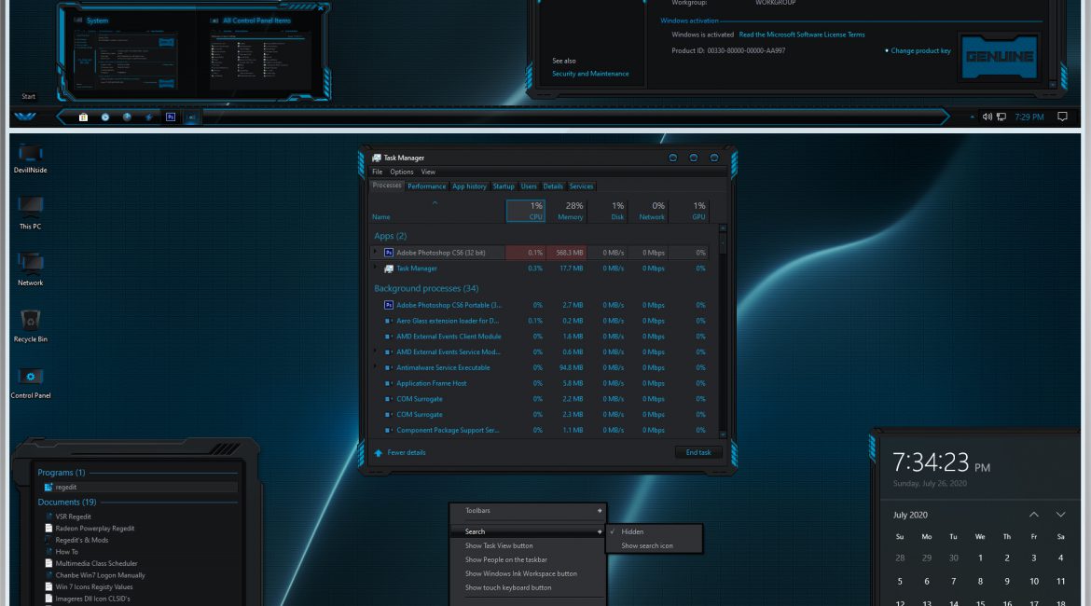
Task: Expand the Adobe Photoshop CS6 (32 bit) process
Action: [x=376, y=252]
